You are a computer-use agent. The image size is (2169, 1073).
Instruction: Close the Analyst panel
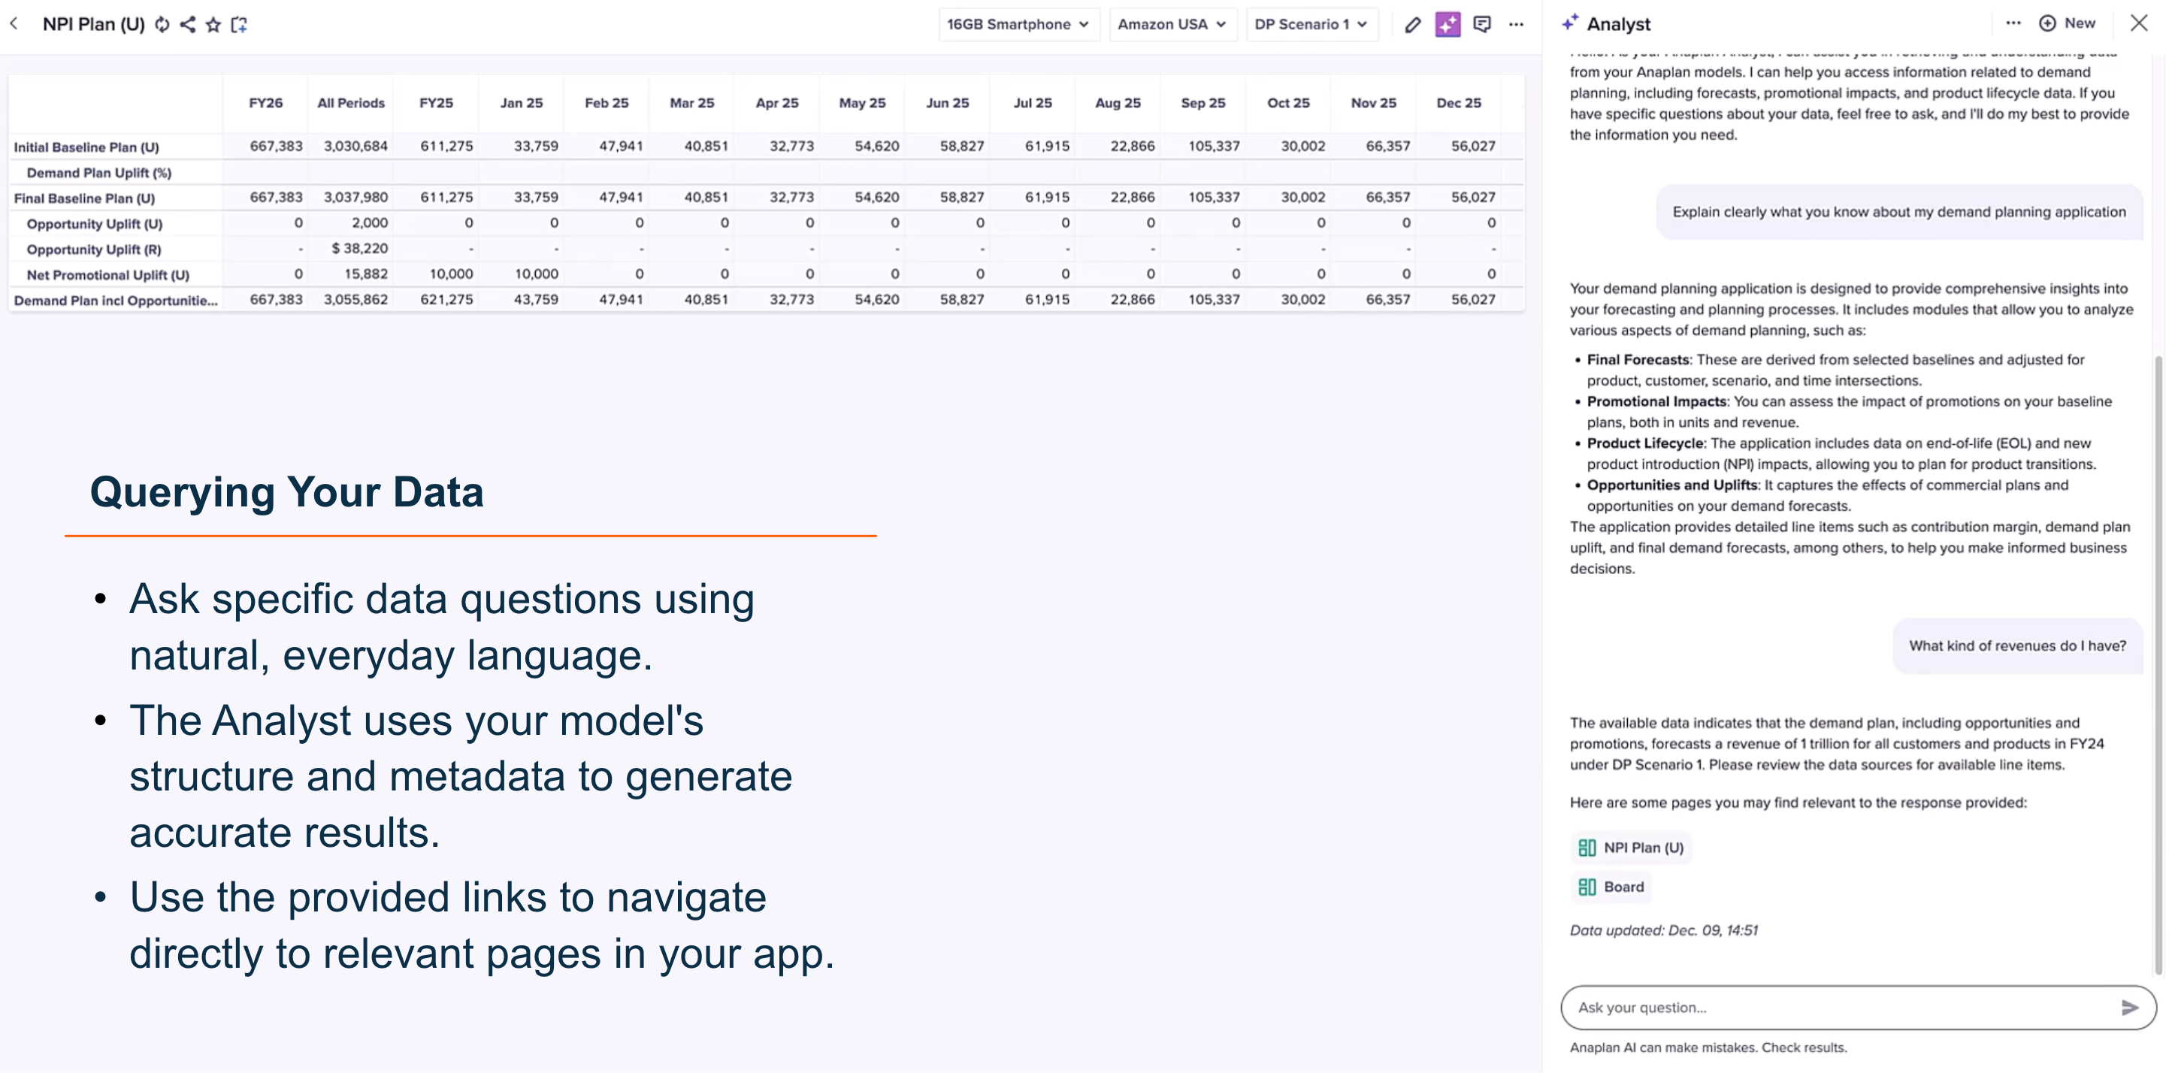pos(2139,23)
